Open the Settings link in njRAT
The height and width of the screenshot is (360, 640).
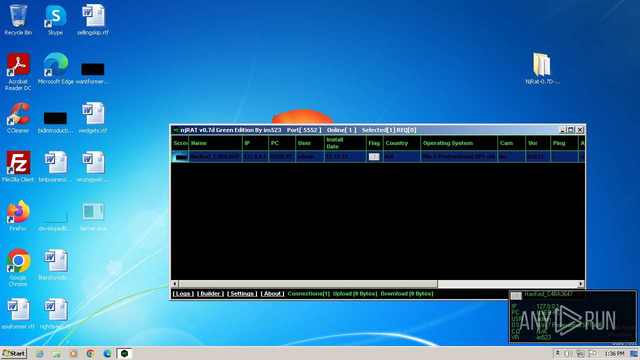click(242, 294)
